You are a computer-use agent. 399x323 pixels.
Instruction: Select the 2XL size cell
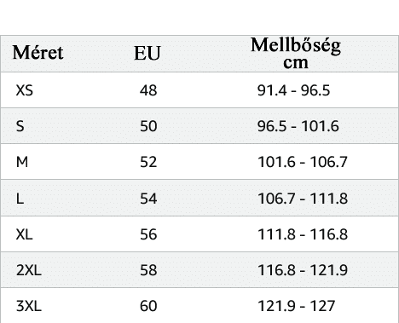[29, 270]
